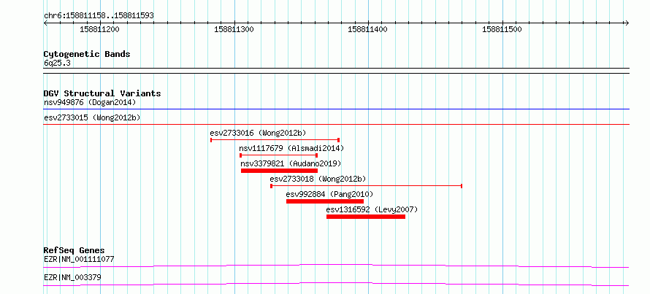Open variant esv992884 (Pang2010) label
Image resolution: width=650 pixels, height=294 pixels.
(x=329, y=194)
